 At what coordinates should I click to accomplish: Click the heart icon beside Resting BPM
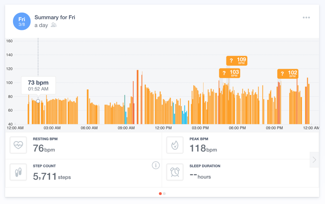[18, 145]
